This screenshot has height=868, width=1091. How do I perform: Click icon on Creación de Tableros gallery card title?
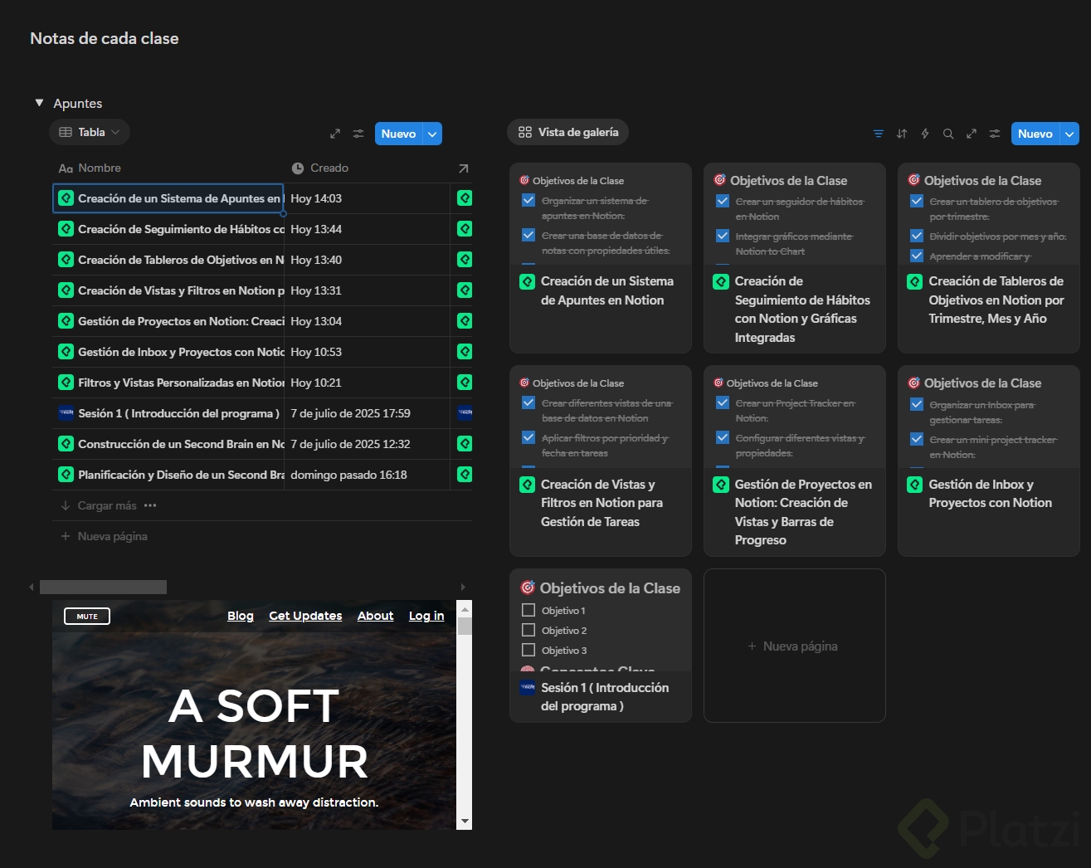click(x=915, y=281)
